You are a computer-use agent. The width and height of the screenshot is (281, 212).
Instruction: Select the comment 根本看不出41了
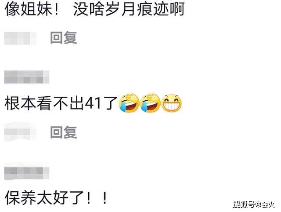pyautogui.click(x=61, y=103)
